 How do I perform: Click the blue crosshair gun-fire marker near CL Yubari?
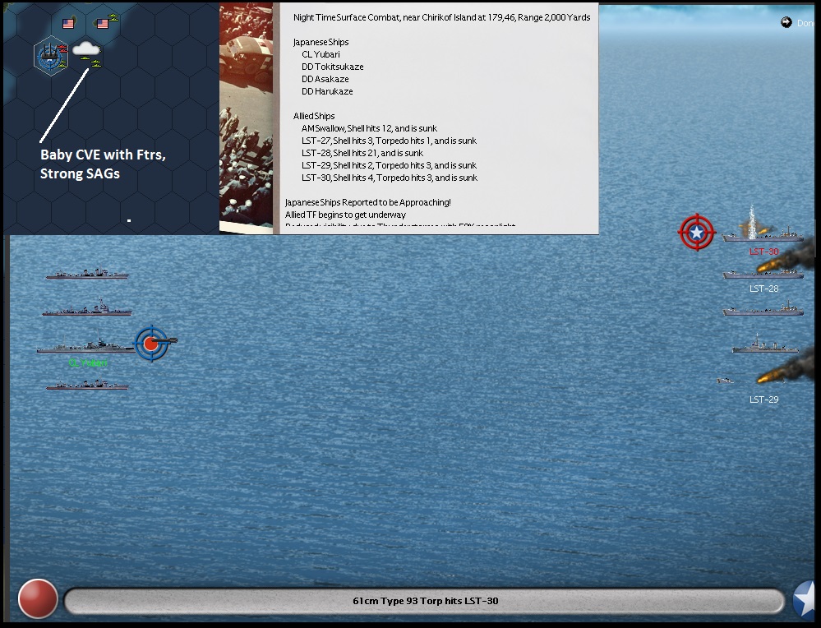[x=155, y=343]
